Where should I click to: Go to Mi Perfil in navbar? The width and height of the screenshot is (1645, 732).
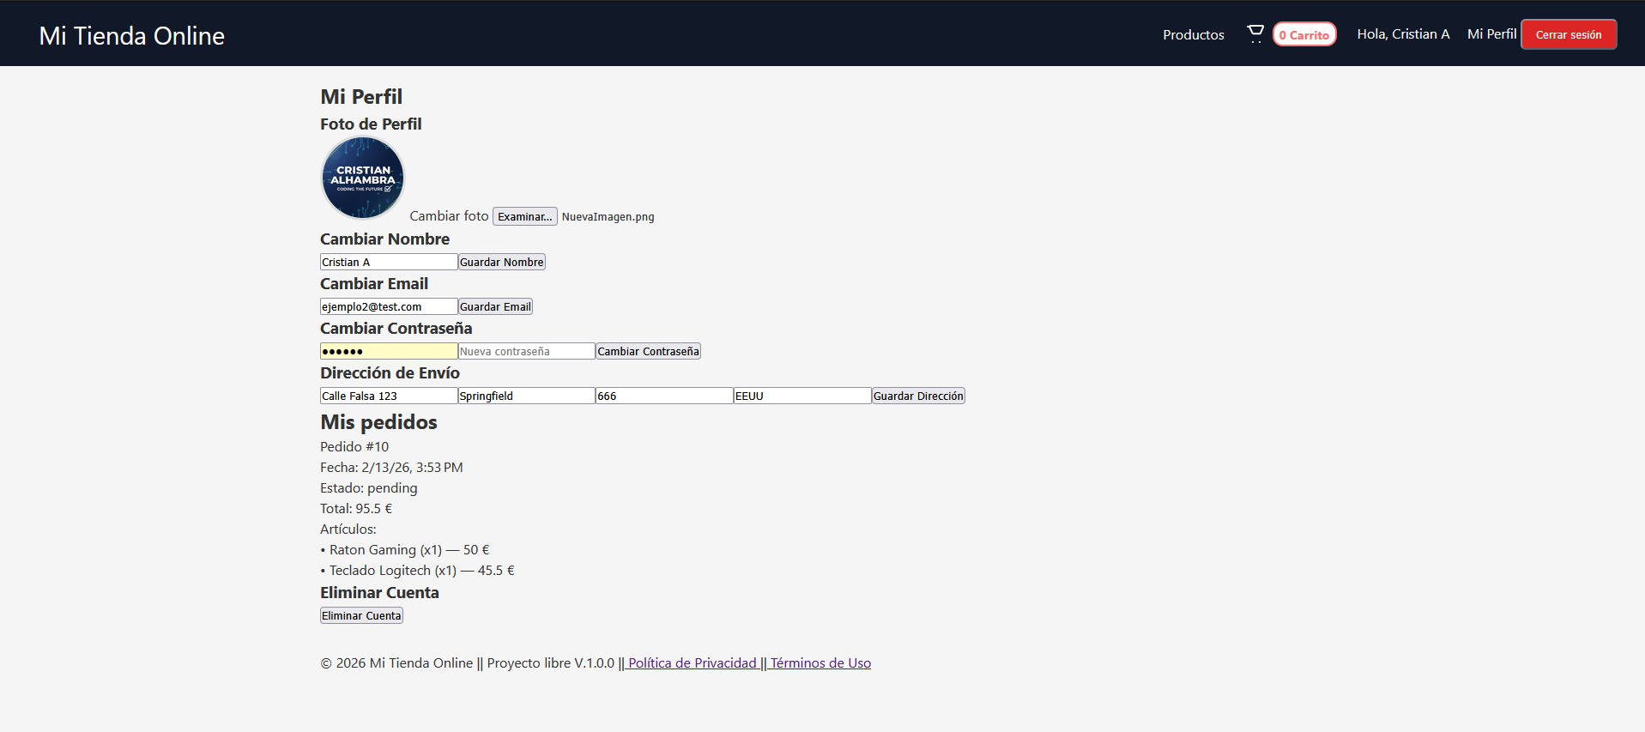point(1491,34)
